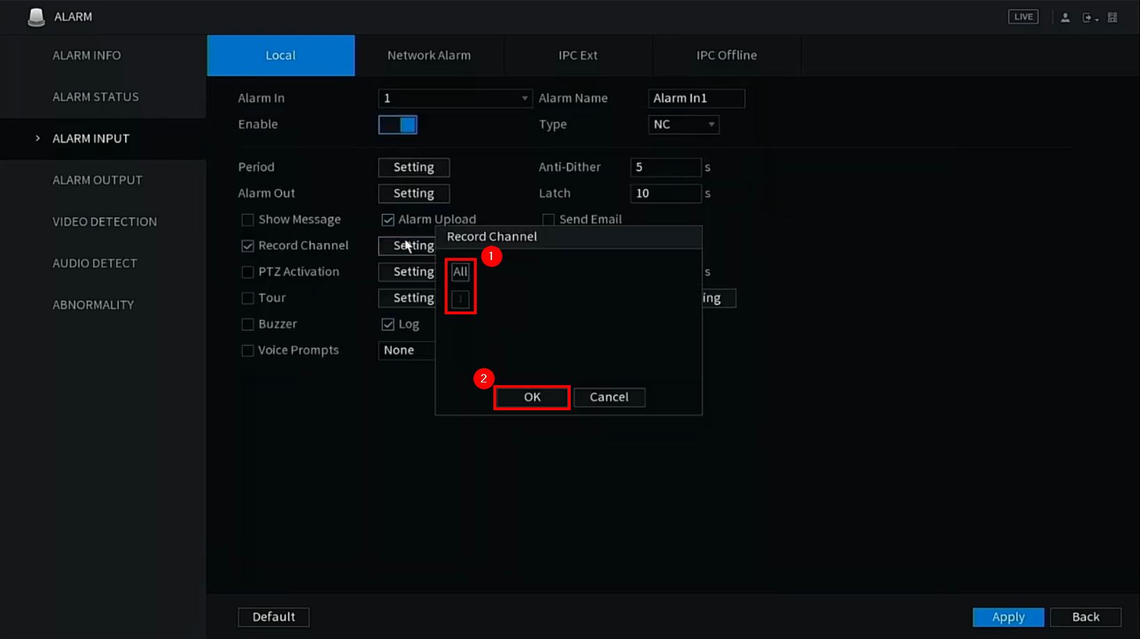Click the alarm bell icon in the header
The width and height of the screenshot is (1140, 639).
coord(35,17)
